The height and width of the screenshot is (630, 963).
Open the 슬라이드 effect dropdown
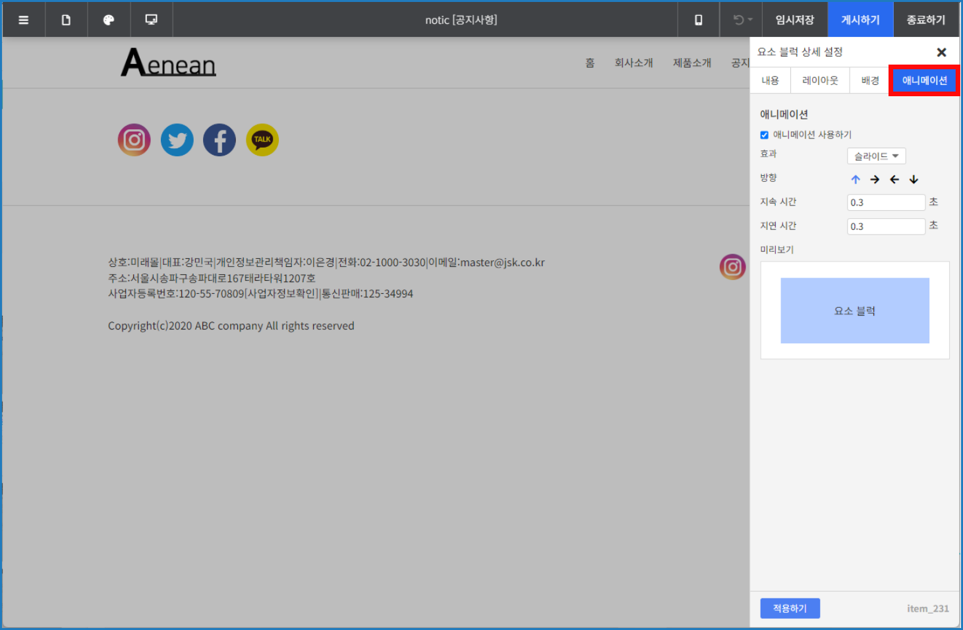coord(875,156)
